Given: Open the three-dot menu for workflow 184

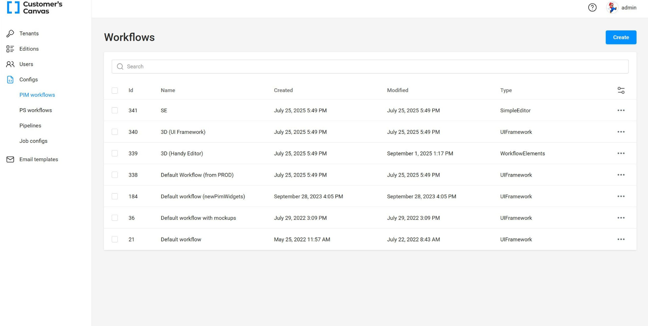Looking at the screenshot, I should click(621, 197).
